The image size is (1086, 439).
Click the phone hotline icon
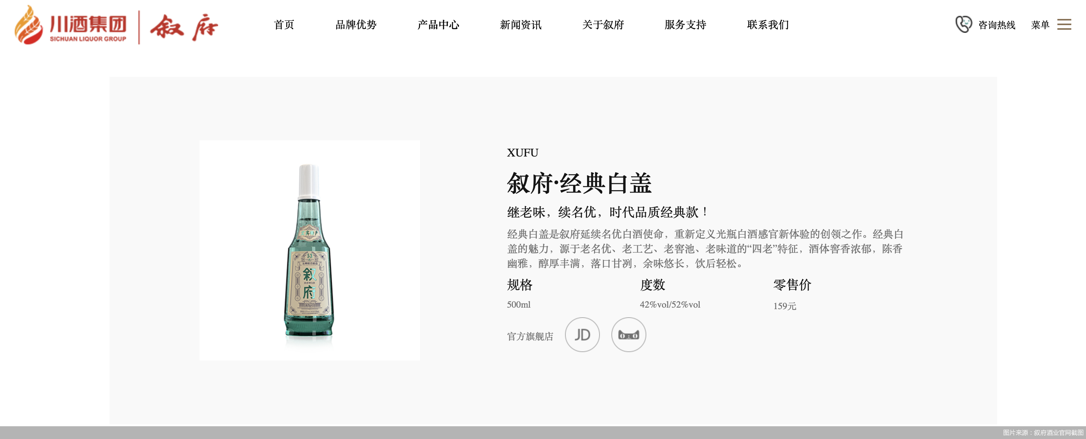click(963, 24)
